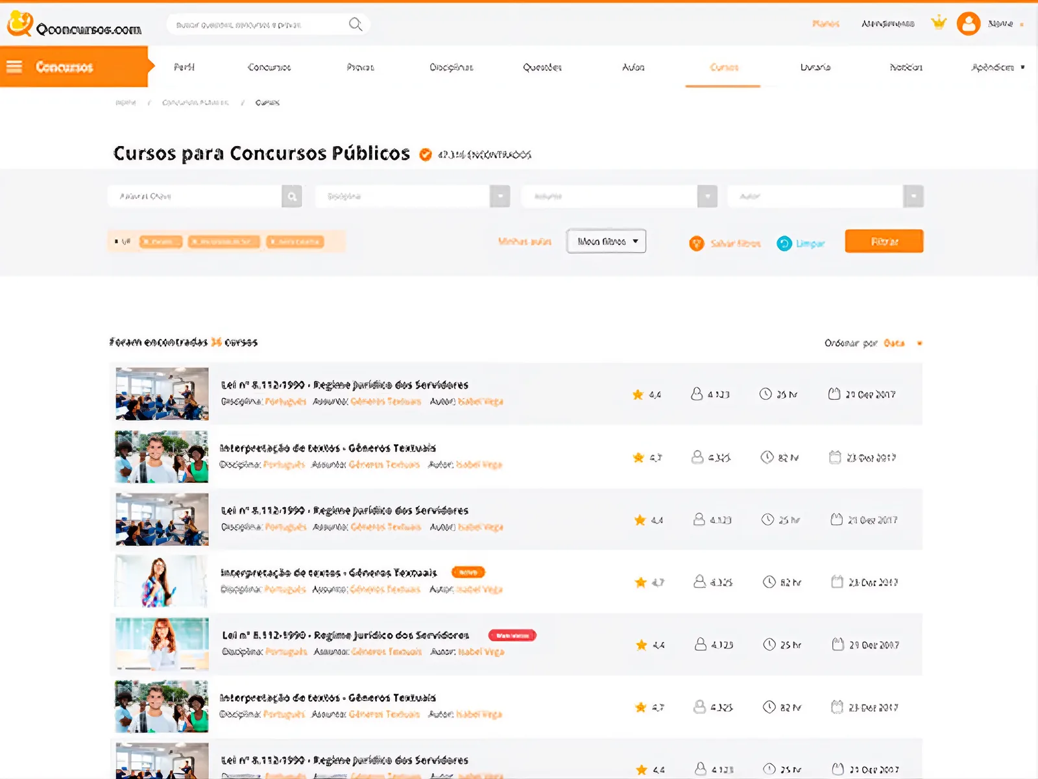Click the crown premium icon
The image size is (1038, 779).
point(939,23)
